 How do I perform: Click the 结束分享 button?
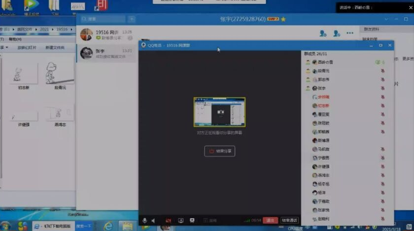(220, 151)
